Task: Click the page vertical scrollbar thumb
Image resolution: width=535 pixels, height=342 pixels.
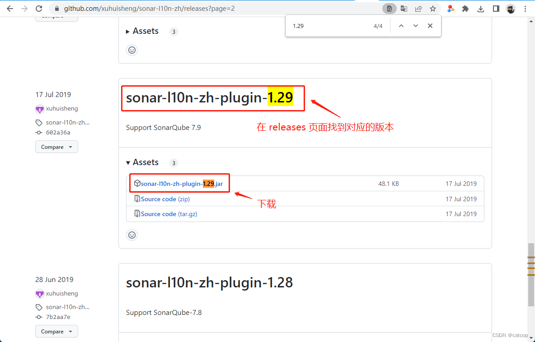Action: [x=531, y=275]
